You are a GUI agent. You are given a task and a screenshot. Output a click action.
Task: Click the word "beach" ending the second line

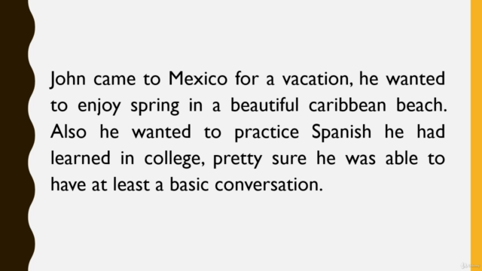[x=422, y=105]
